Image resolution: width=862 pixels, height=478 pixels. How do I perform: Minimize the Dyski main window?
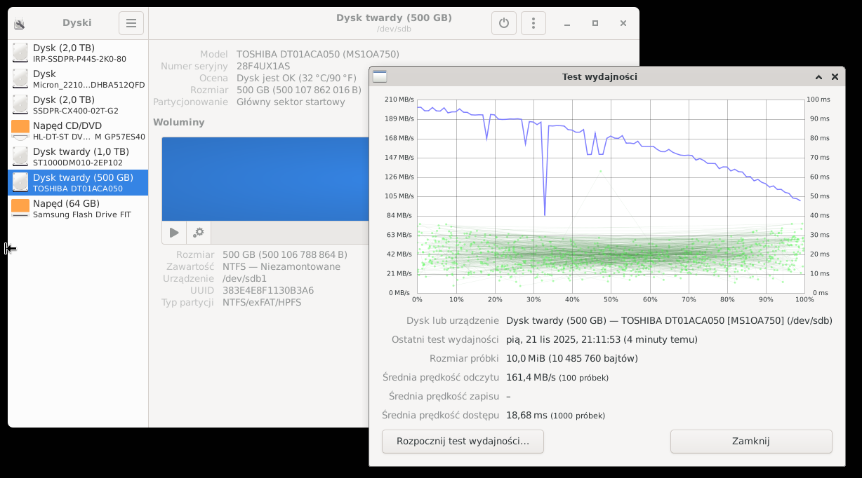tap(567, 23)
